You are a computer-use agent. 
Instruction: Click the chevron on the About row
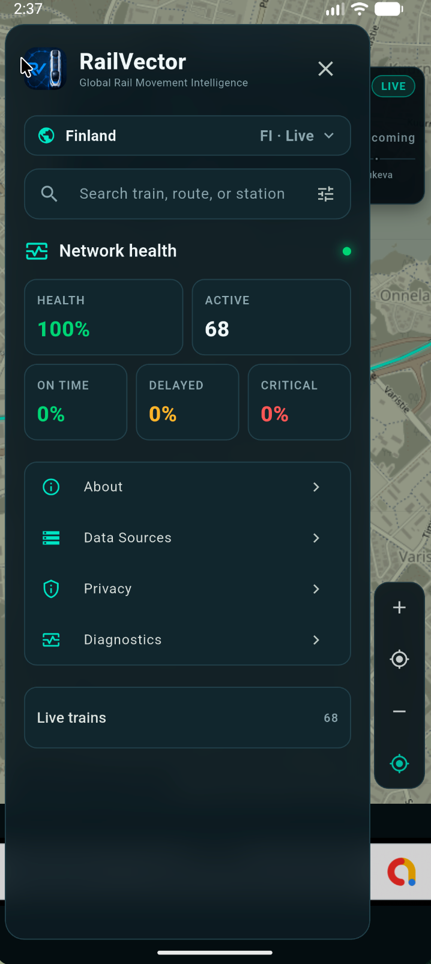(x=316, y=487)
